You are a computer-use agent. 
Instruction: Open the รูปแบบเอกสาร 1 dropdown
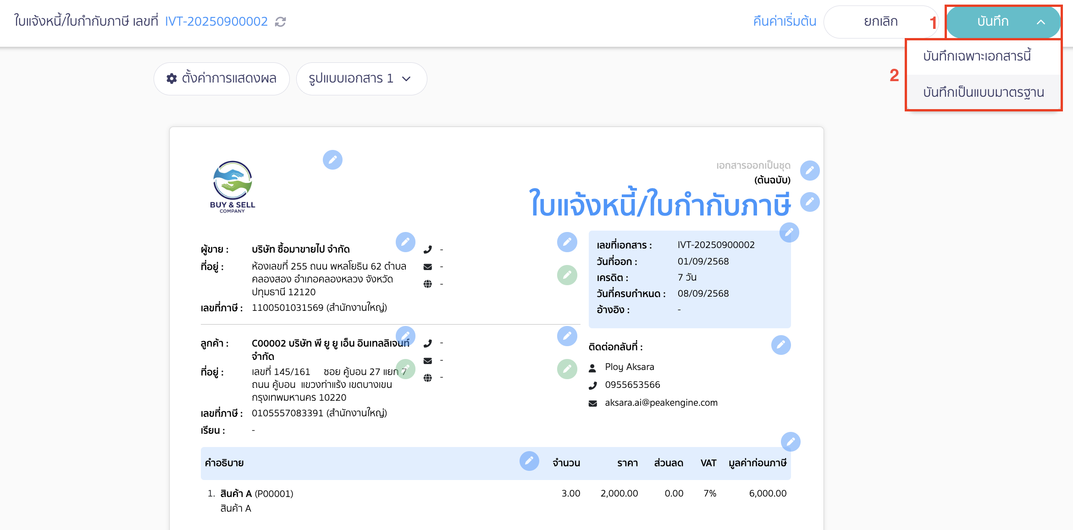pyautogui.click(x=361, y=79)
